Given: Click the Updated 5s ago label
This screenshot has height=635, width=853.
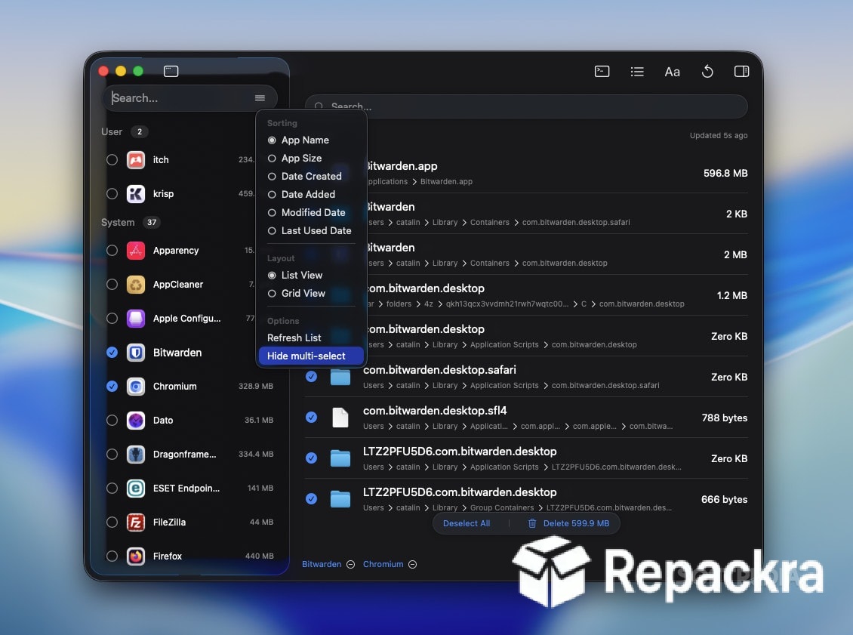Looking at the screenshot, I should tap(719, 135).
